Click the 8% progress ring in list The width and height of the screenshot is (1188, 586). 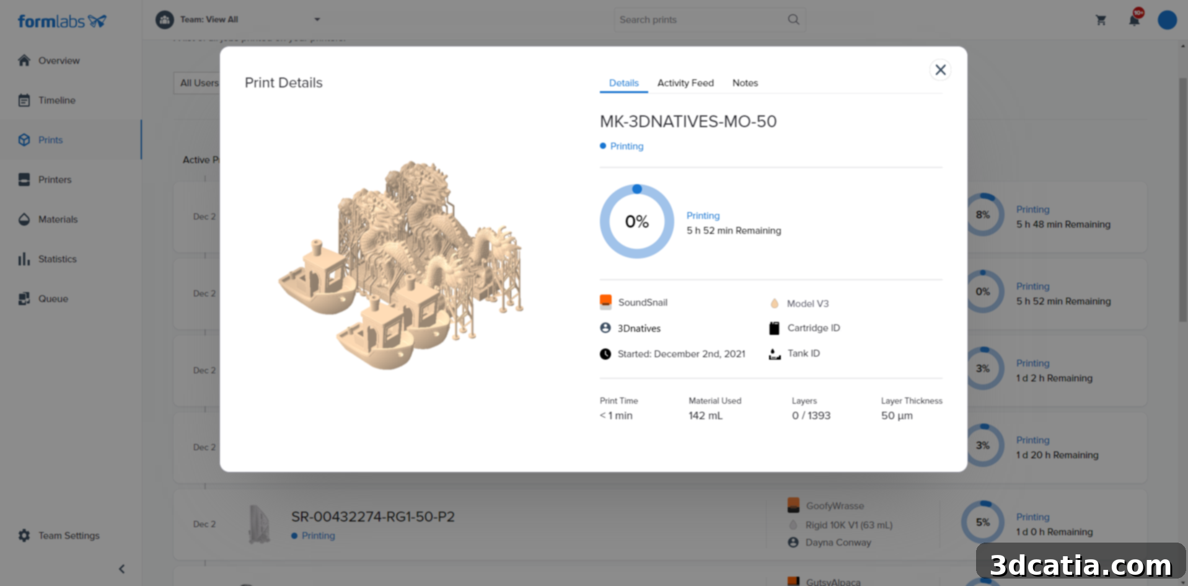tap(983, 215)
